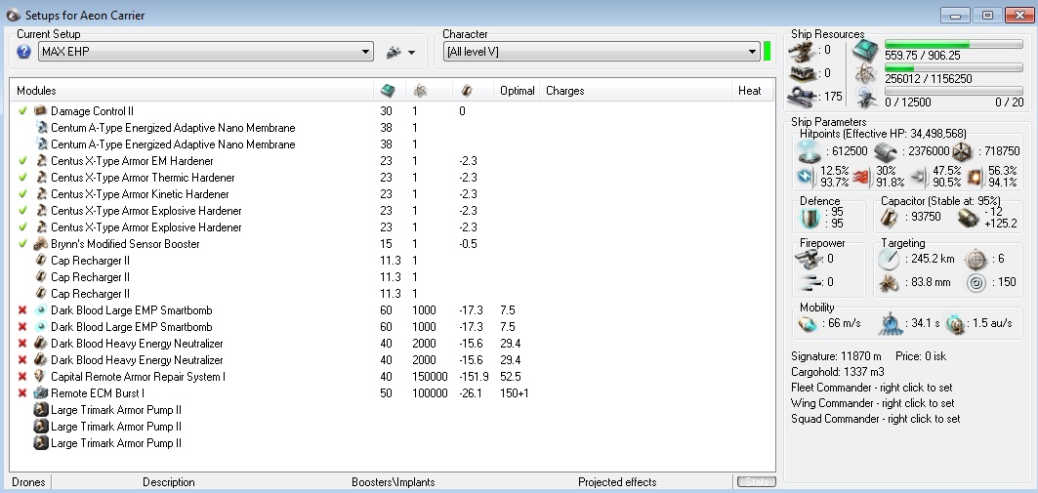
Task: Toggle the Damage Control II active checkmark
Action: [x=22, y=111]
